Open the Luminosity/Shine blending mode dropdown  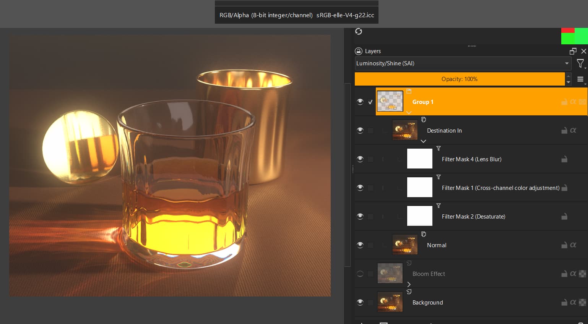coord(463,63)
